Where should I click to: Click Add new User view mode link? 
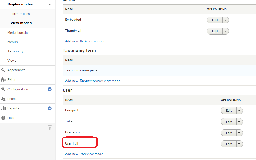coord(84,154)
